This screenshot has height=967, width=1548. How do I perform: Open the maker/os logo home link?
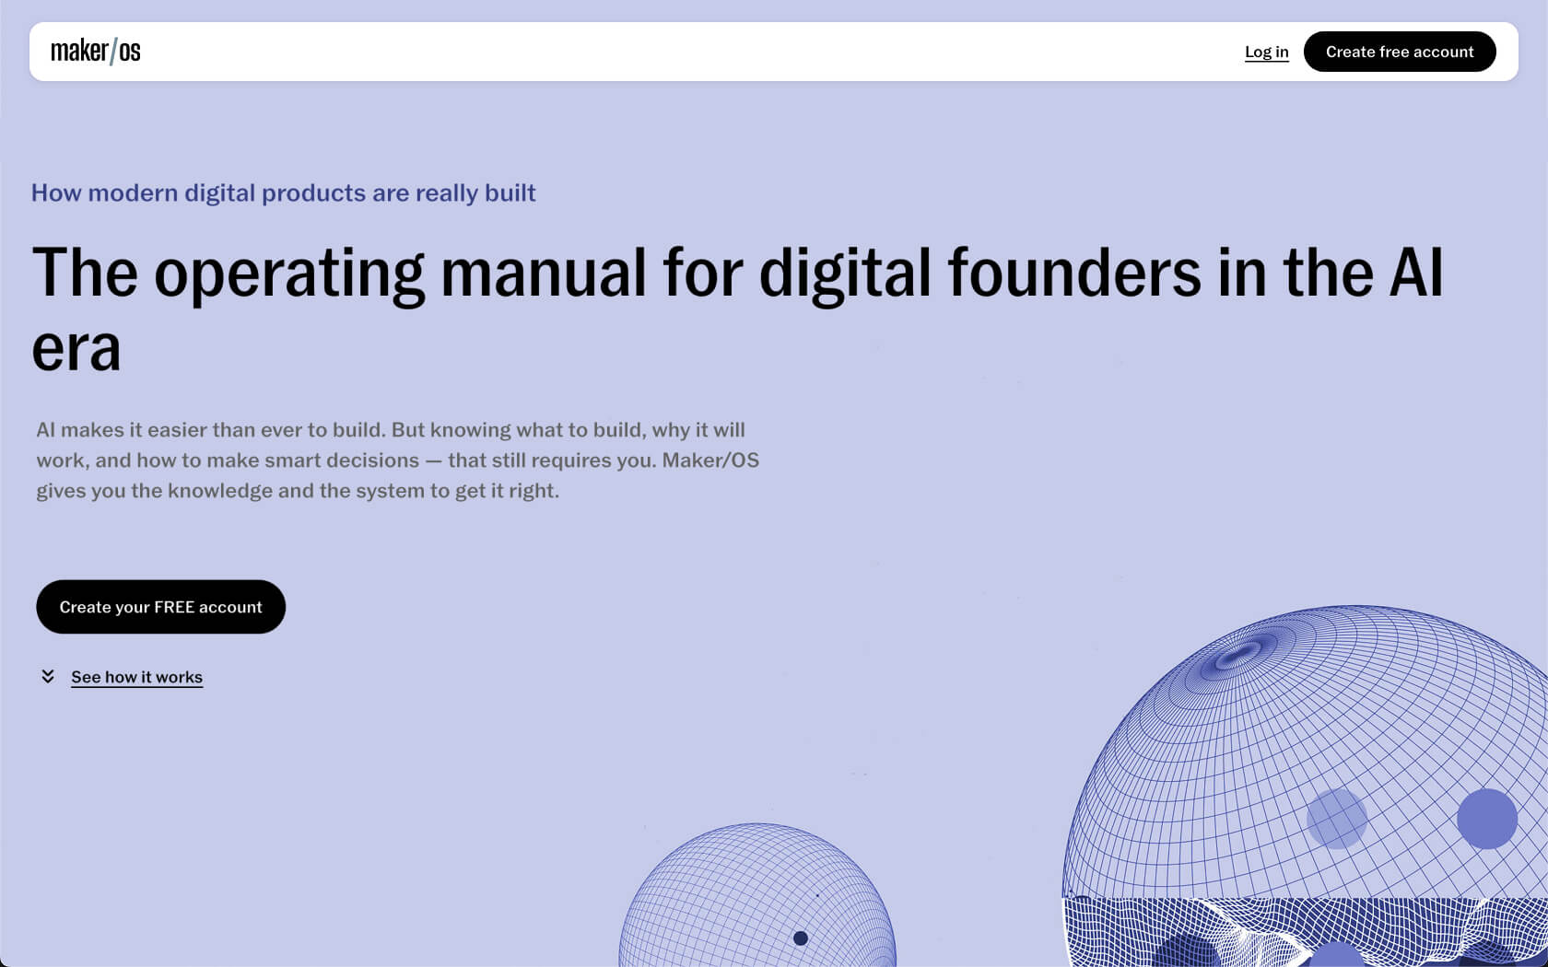click(96, 52)
